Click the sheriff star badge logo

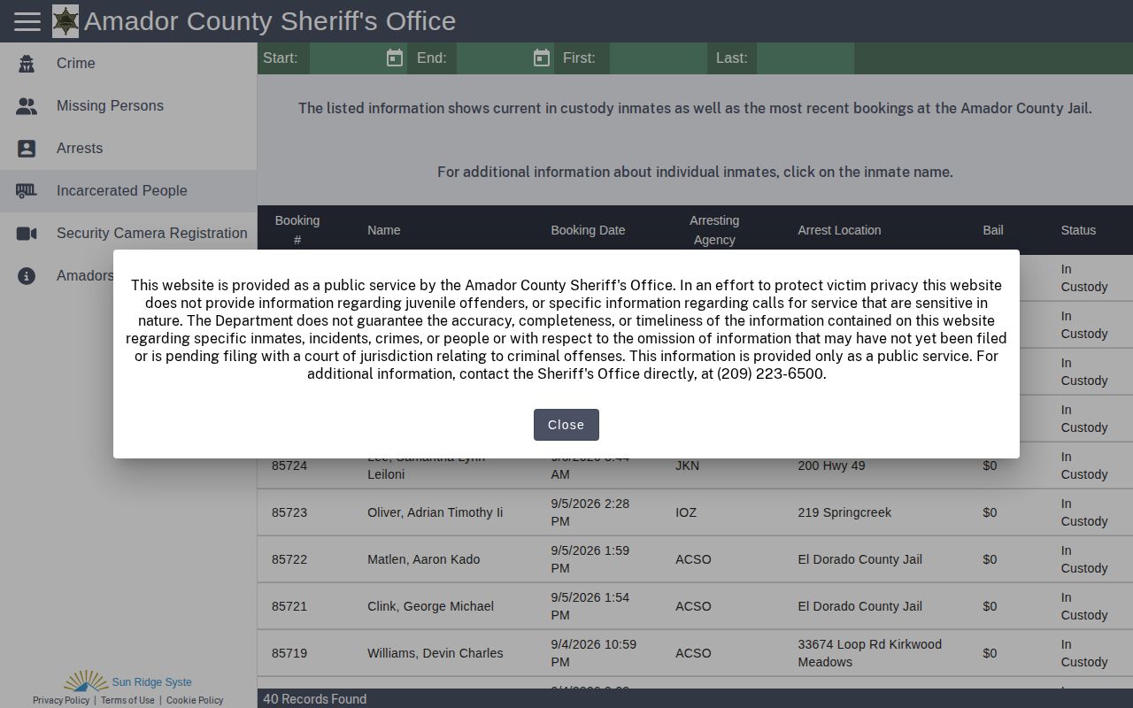point(66,21)
